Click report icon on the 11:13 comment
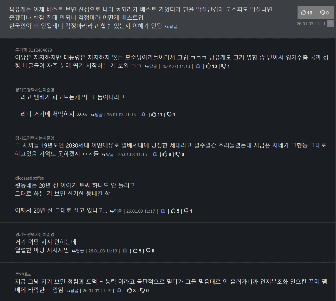The width and height of the screenshot is (336, 301). (198, 66)
